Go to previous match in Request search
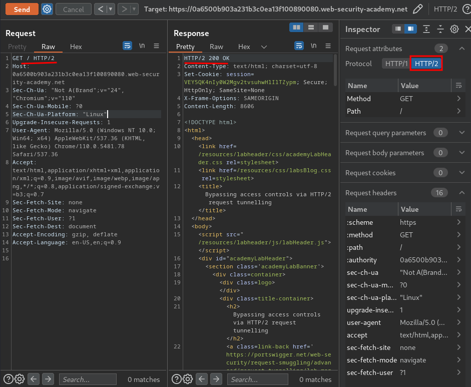Screen dimensions: 471x387 (34, 379)
